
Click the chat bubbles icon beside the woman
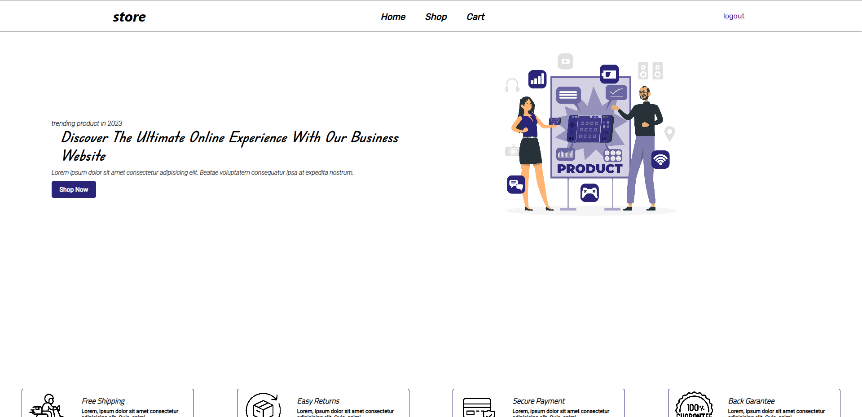(x=516, y=184)
